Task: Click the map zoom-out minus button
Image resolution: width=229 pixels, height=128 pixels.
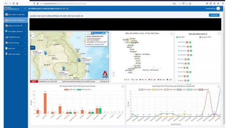Action: [x=33, y=38]
